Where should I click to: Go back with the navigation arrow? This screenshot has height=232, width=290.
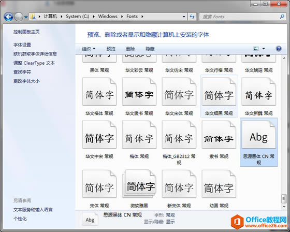click(8, 17)
